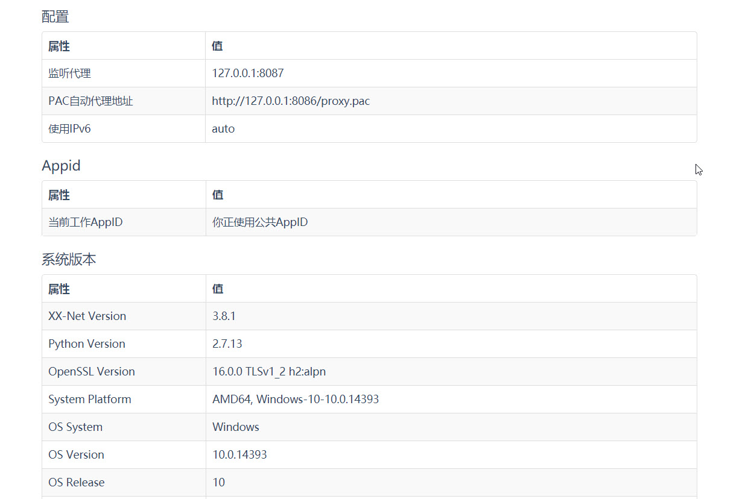
Task: Select the XX-Net Version row
Action: (x=87, y=316)
